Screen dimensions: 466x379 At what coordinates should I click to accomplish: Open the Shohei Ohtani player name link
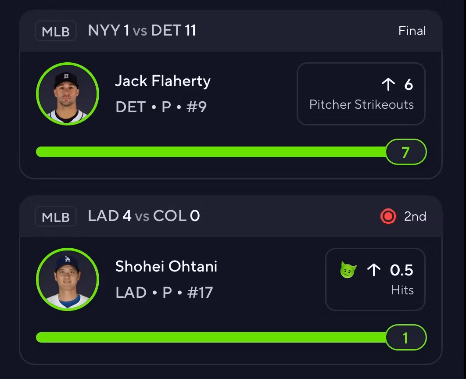pos(166,267)
